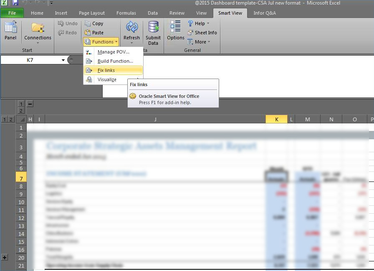Switch to the Data tab
Viewport: 374px width, 271px height.
coord(153,13)
